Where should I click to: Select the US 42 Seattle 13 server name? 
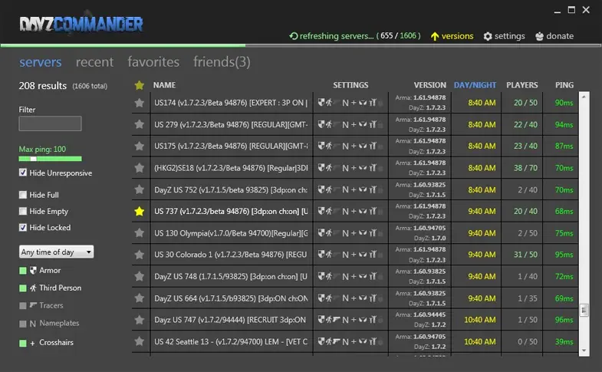pos(231,341)
